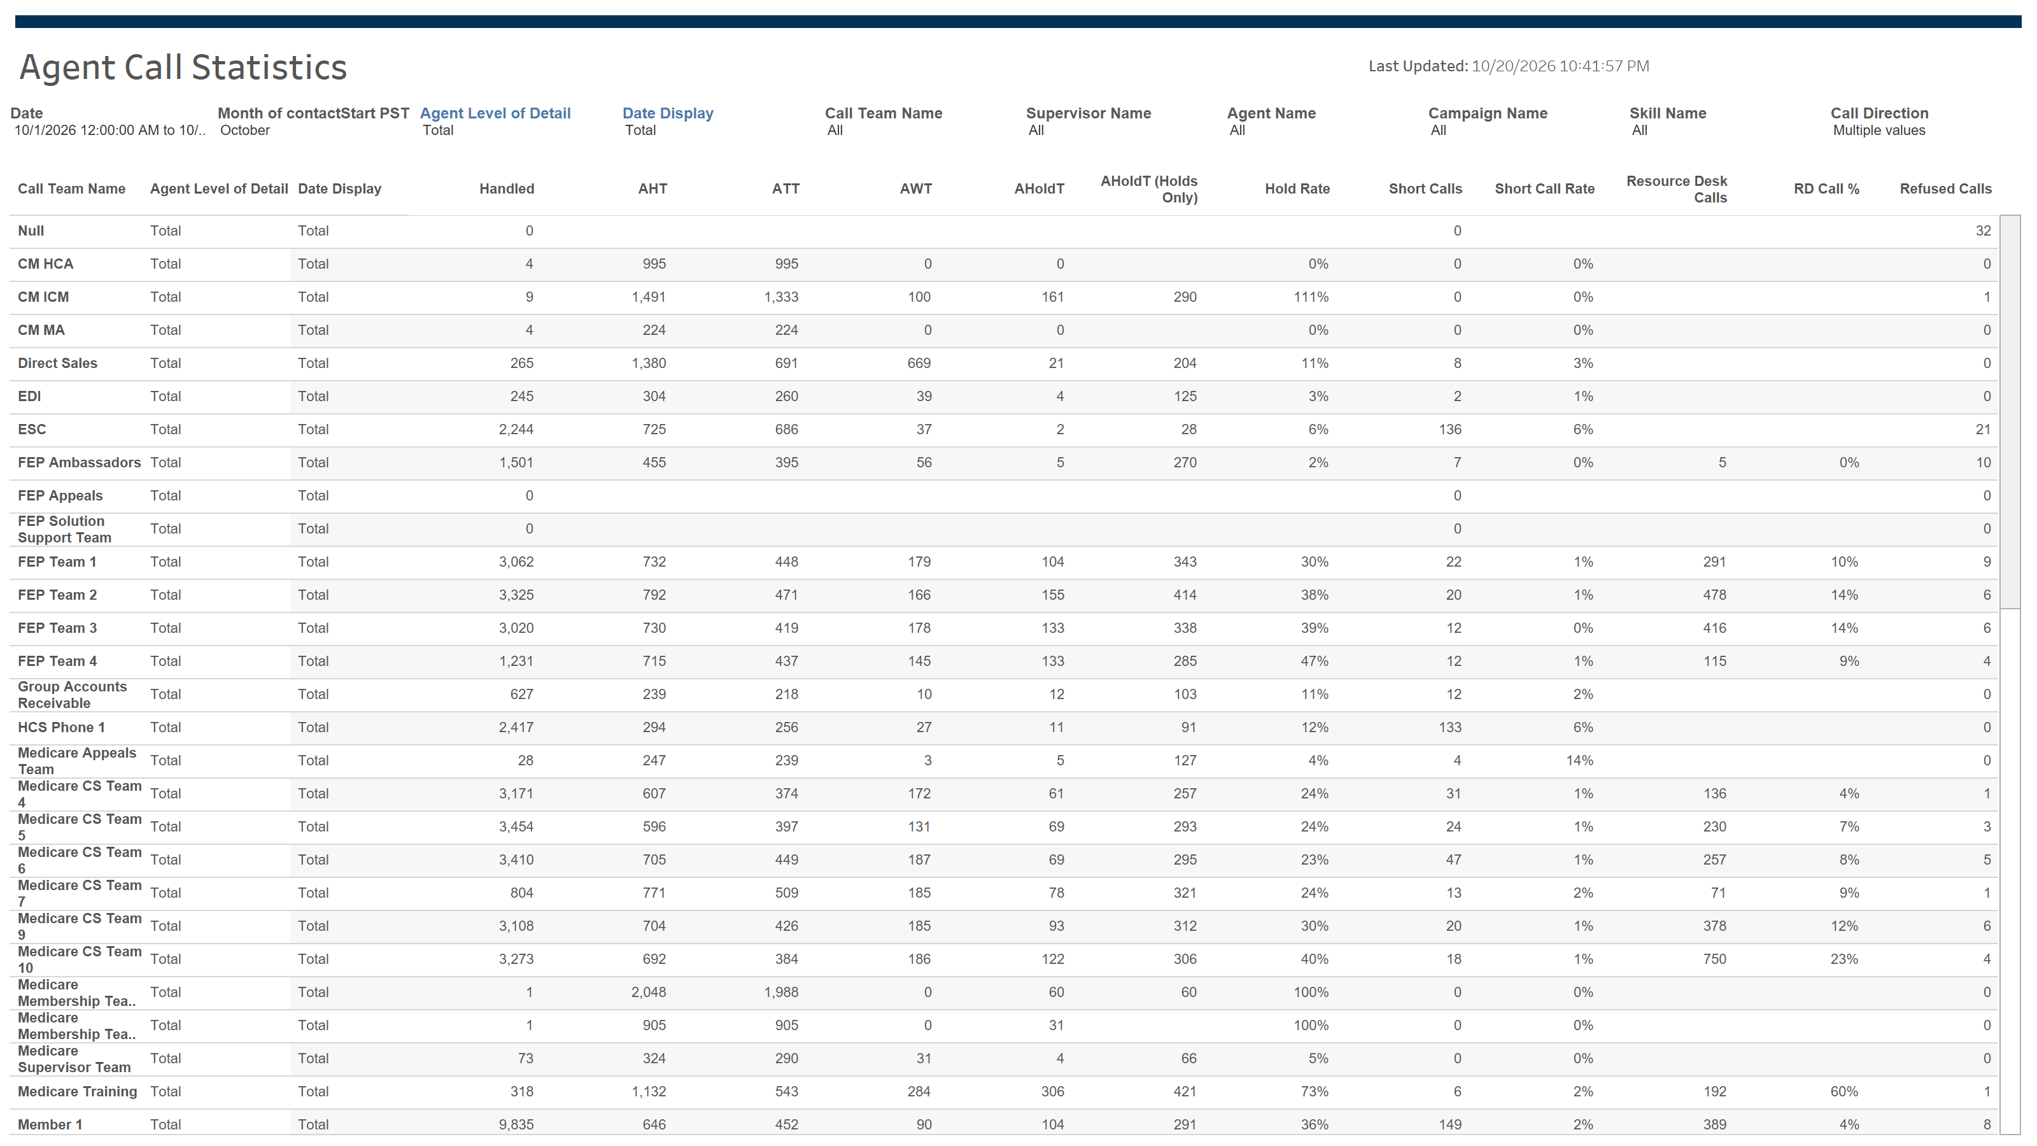Open the Date range filter
This screenshot has width=2037, height=1146.
(x=109, y=131)
